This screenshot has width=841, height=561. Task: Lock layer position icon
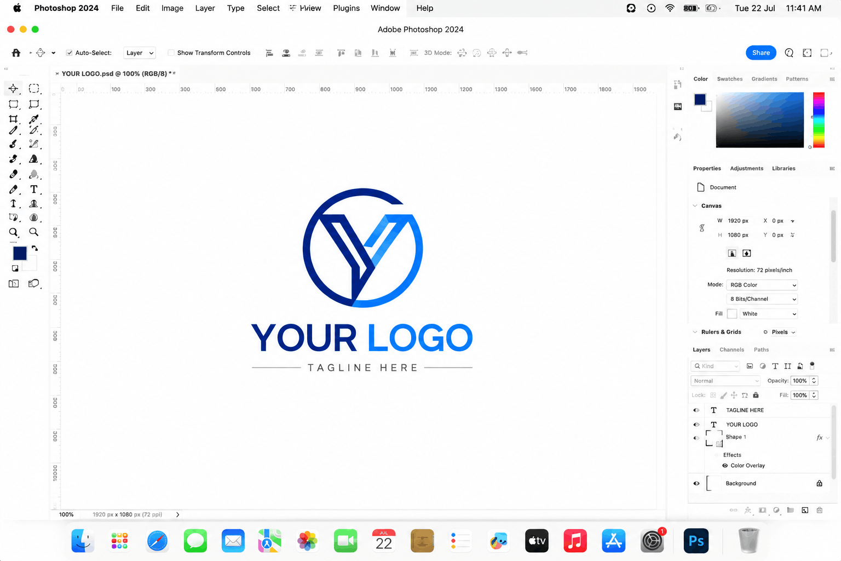pyautogui.click(x=734, y=395)
